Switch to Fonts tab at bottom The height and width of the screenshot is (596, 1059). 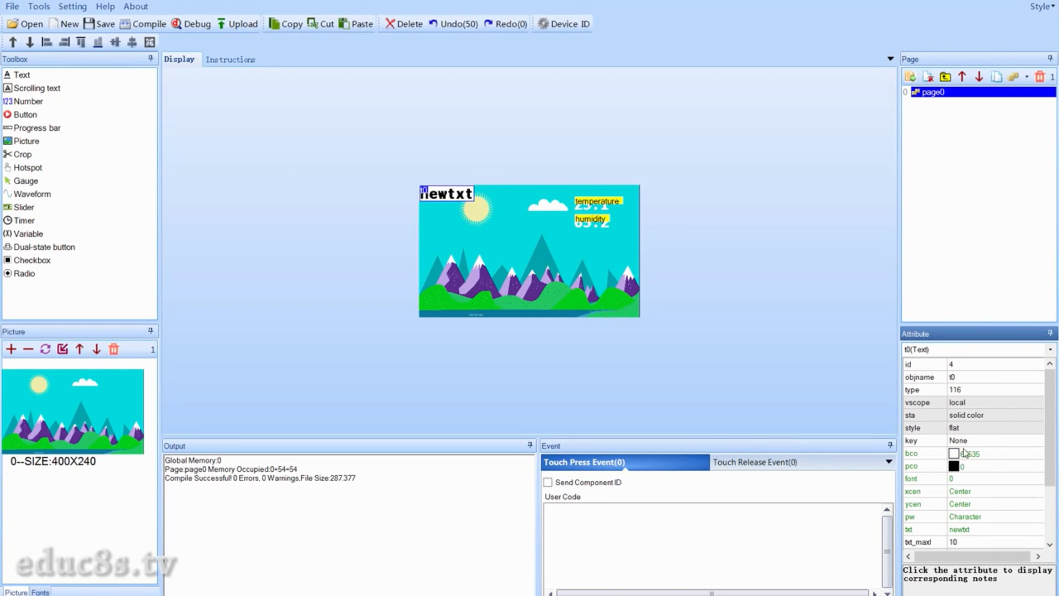[x=40, y=592]
